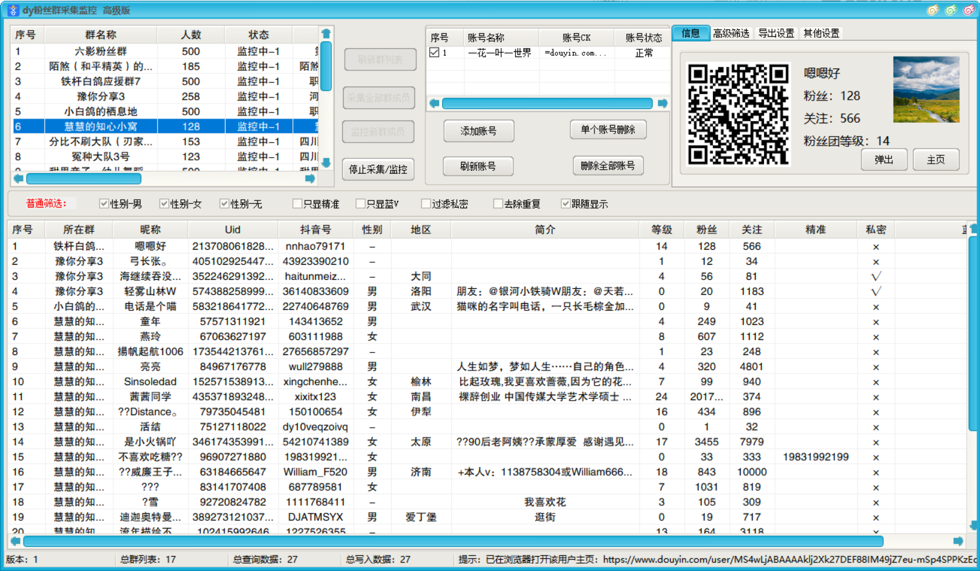This screenshot has height=571, width=980.
Task: Click the account table scroll left arrow
Action: click(x=434, y=103)
